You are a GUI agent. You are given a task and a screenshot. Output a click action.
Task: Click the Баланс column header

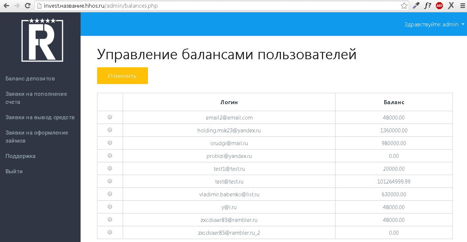coord(394,102)
